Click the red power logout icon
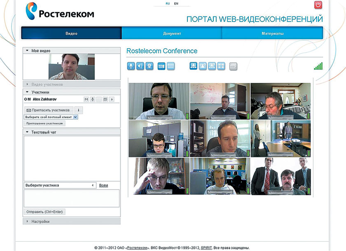Viewport: 346px width, 251px height. tap(318, 5)
